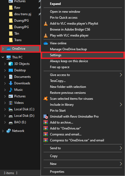This screenshot has height=176, width=125.
Task: Expand the Desktop node arrow
Action: pos(5,70)
